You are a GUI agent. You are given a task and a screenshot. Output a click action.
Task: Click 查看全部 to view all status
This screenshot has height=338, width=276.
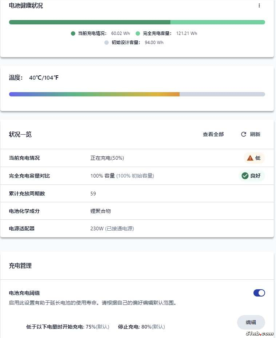213,134
